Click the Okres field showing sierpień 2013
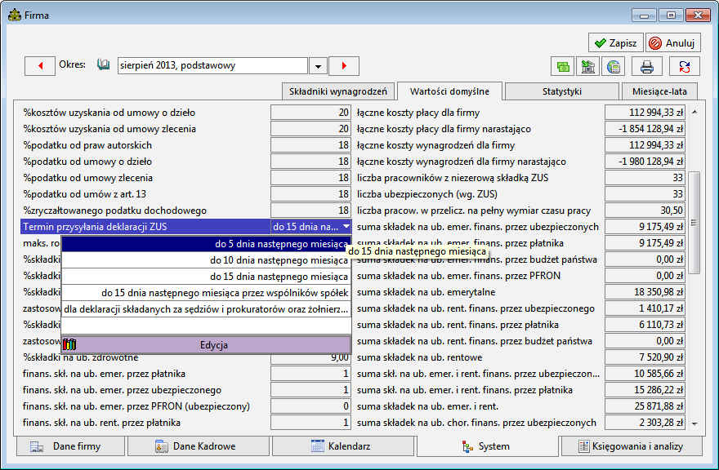The height and width of the screenshot is (470, 719). pyautogui.click(x=212, y=65)
